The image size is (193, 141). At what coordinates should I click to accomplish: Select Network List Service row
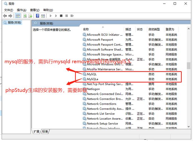(130, 114)
